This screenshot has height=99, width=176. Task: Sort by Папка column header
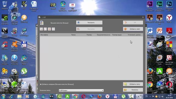[73, 35]
